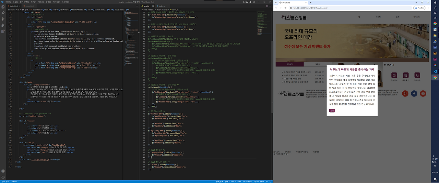The width and height of the screenshot is (439, 183).
Task: Open the Chrome tab search dropdown arrow
Action: click(276, 2)
